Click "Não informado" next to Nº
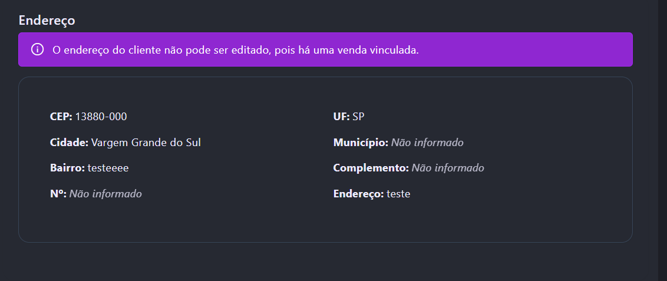 (x=105, y=193)
